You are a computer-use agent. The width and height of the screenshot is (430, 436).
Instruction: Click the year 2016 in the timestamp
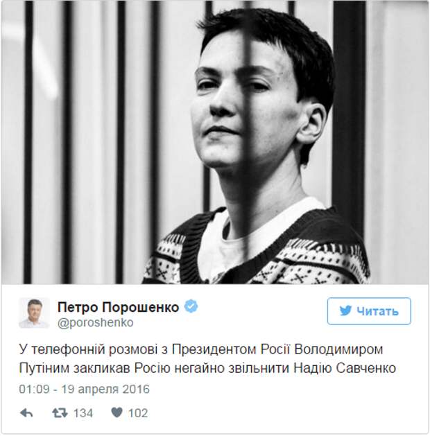point(136,389)
